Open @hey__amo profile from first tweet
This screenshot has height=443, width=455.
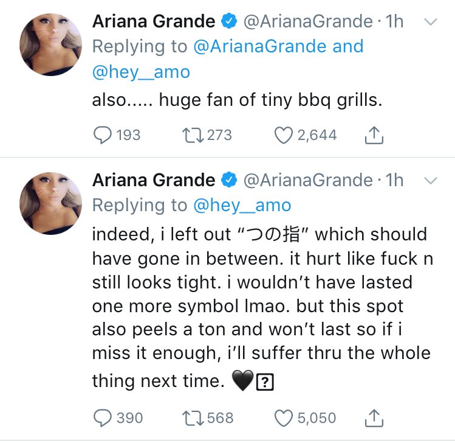click(141, 72)
